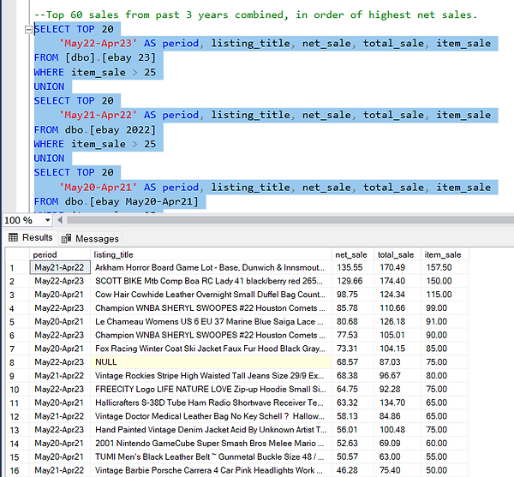The width and height of the screenshot is (514, 477).
Task: Click the SCOTT BIKE Mtb Comp Boa cell
Action: click(x=211, y=281)
